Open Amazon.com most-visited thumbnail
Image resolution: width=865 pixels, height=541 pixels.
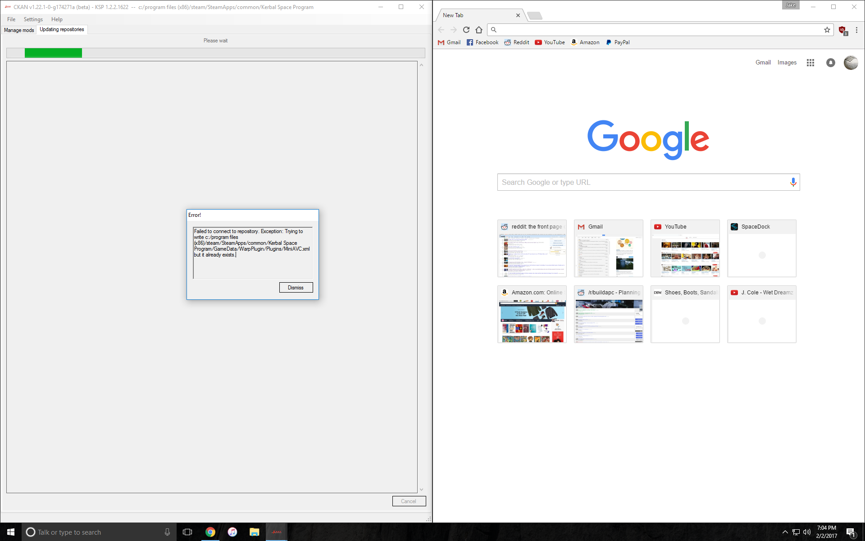[532, 314]
